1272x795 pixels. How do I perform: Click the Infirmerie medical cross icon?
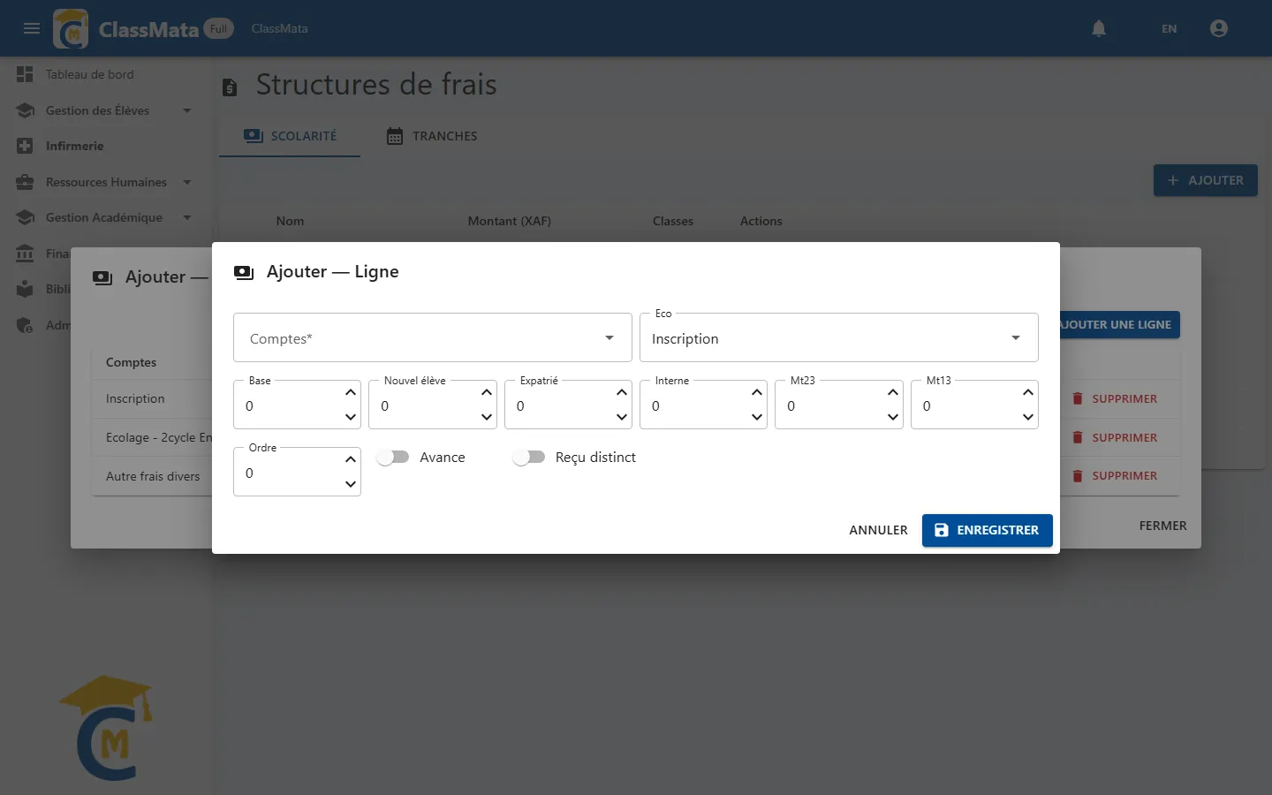(x=25, y=146)
